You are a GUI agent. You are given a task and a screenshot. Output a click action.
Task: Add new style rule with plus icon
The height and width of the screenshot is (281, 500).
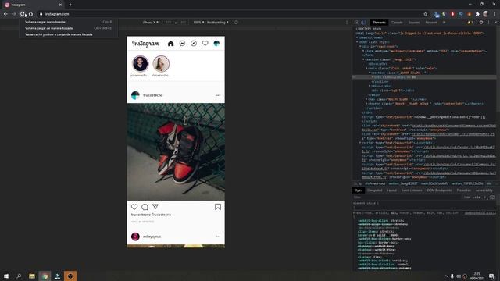[484, 197]
